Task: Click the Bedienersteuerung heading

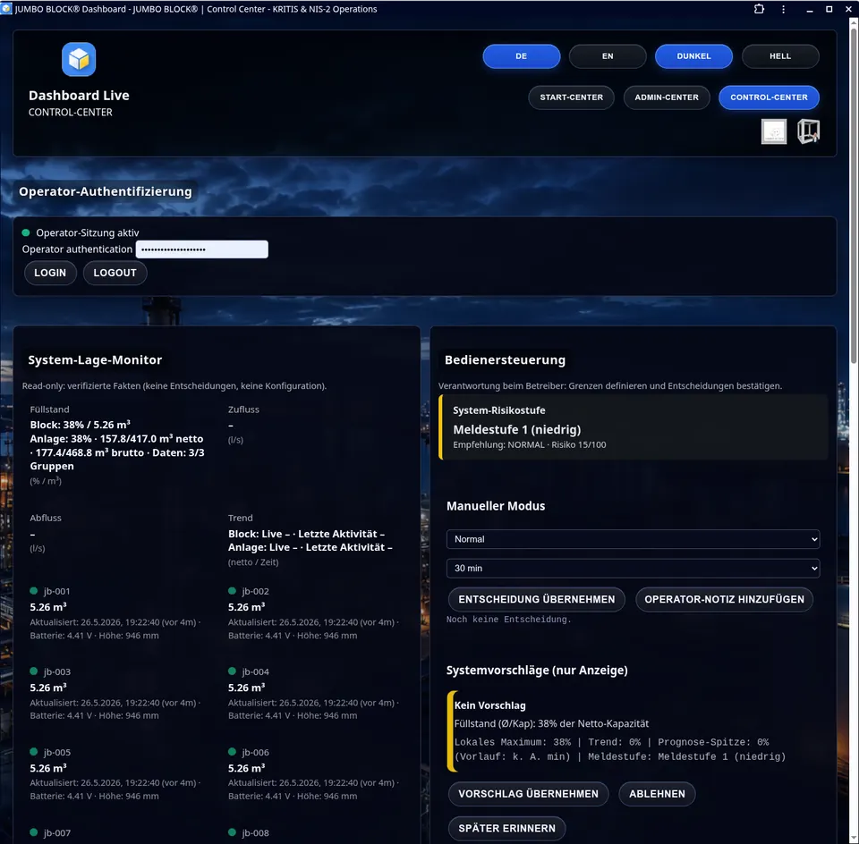Action: pyautogui.click(x=505, y=360)
